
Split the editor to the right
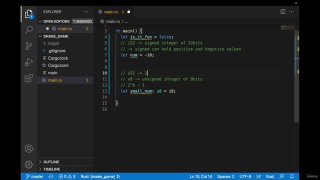click(x=282, y=12)
